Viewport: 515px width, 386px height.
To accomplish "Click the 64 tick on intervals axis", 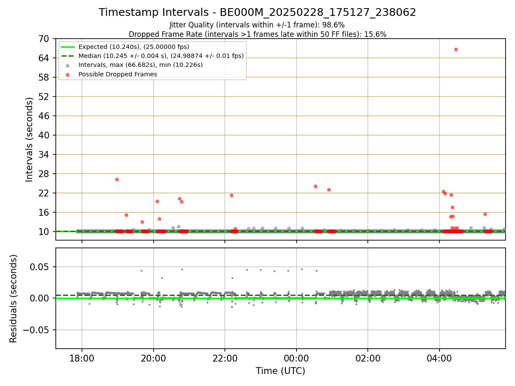I will point(44,58).
